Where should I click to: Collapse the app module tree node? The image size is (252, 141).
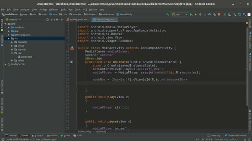6,23
